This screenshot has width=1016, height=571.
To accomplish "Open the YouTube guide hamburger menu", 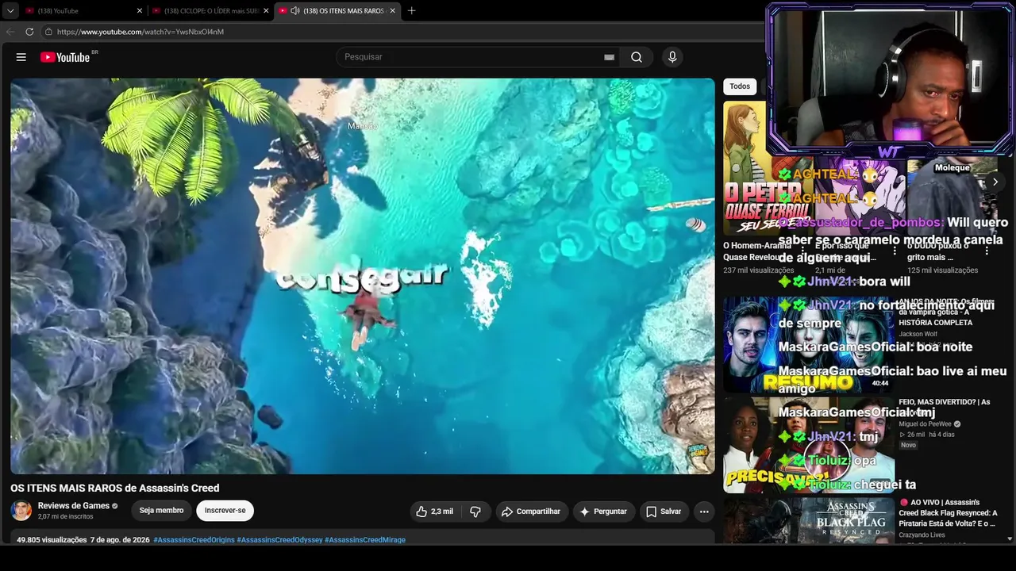I will pyautogui.click(x=21, y=57).
